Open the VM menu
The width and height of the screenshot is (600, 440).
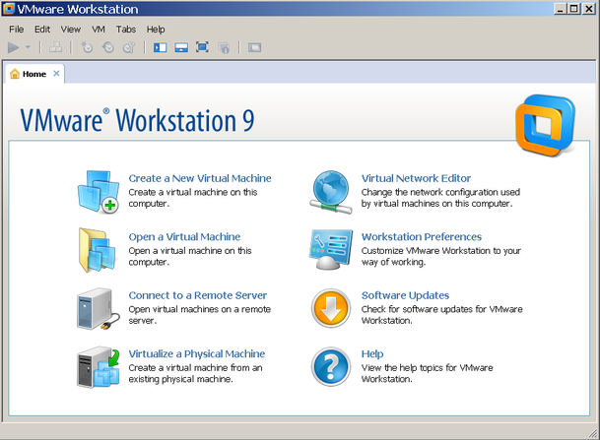coord(99,30)
